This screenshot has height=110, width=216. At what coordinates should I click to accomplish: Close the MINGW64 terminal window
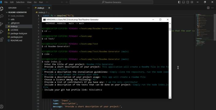coord(168,20)
